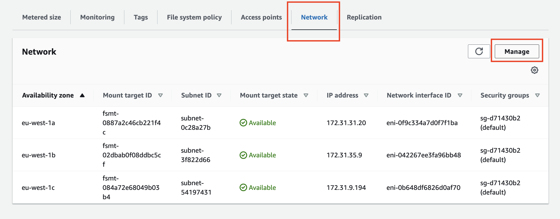Open the Replication tab

pyautogui.click(x=364, y=17)
